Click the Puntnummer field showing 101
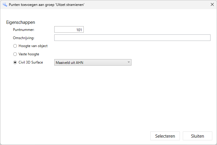The image size is (217, 145). [69, 29]
